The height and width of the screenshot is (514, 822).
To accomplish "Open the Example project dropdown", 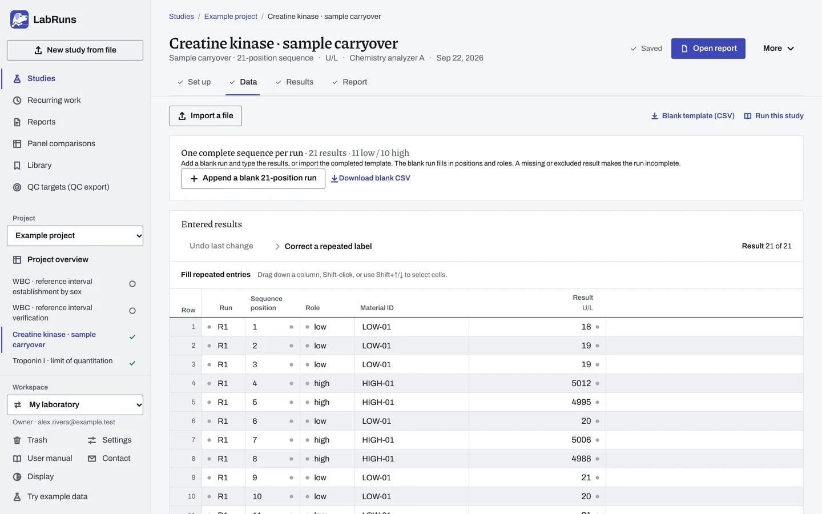I will (75, 236).
